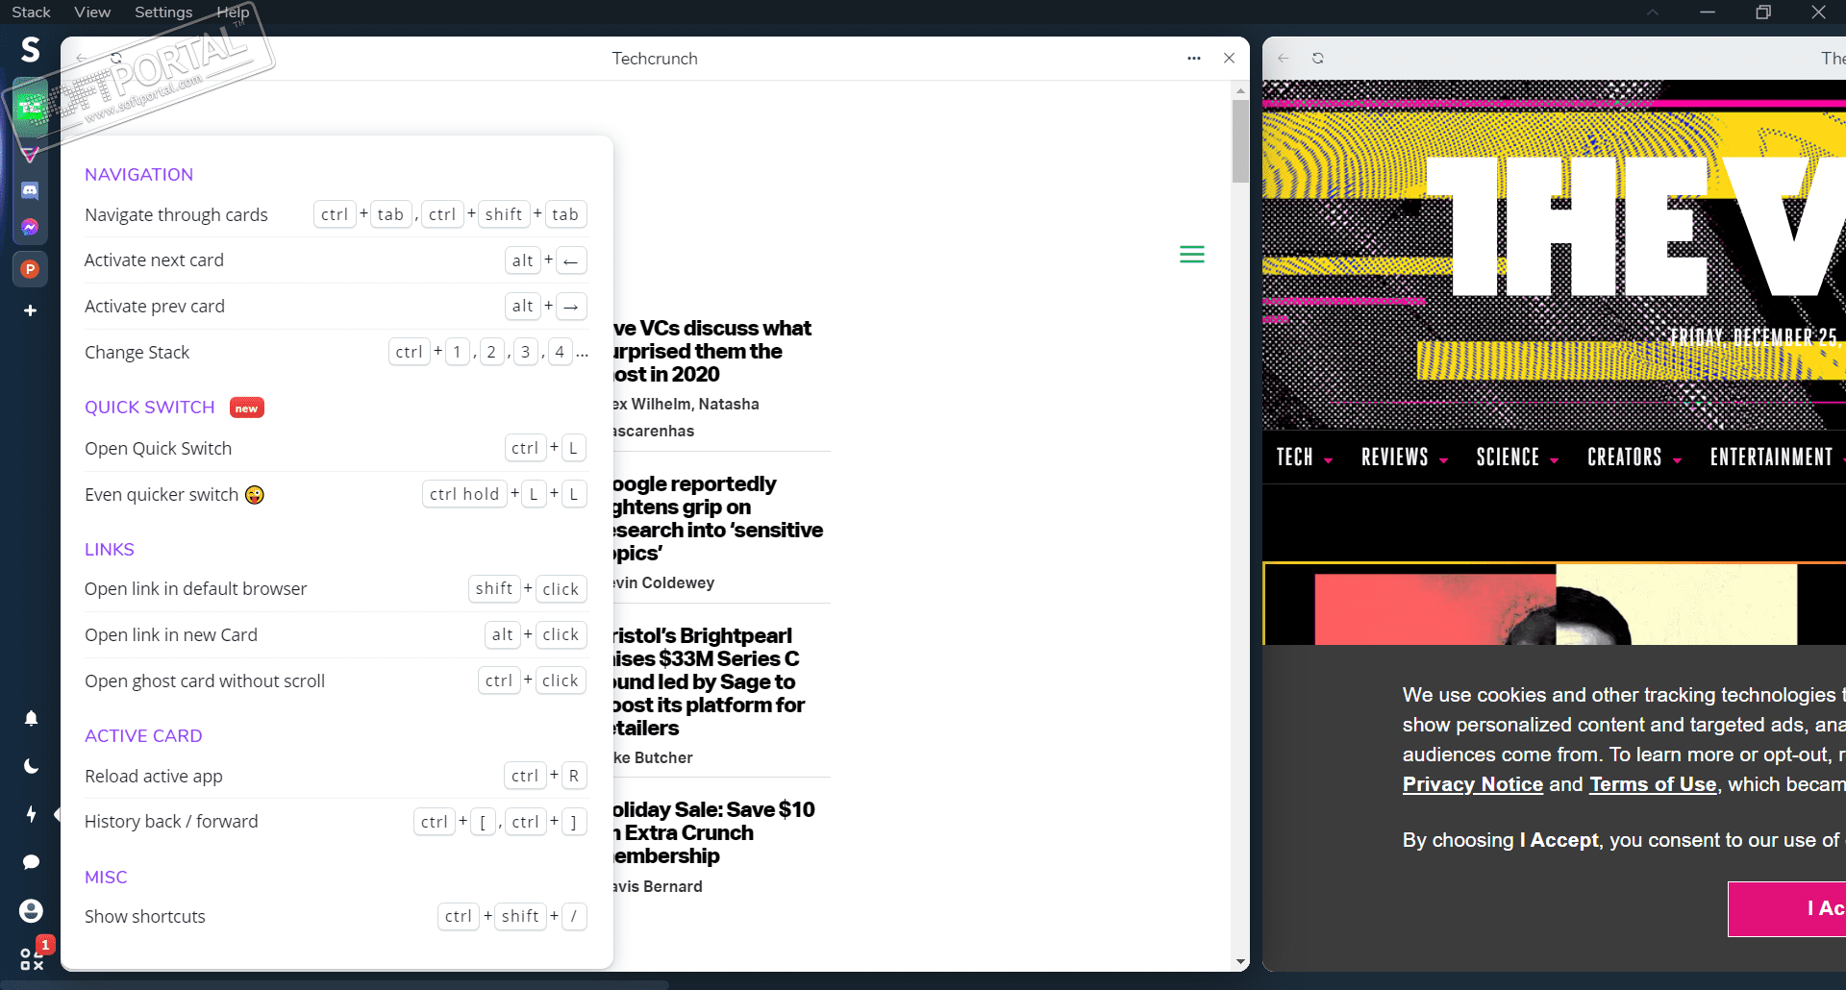Image resolution: width=1846 pixels, height=990 pixels.
Task: Add a new stack with the plus icon
Action: point(31,310)
